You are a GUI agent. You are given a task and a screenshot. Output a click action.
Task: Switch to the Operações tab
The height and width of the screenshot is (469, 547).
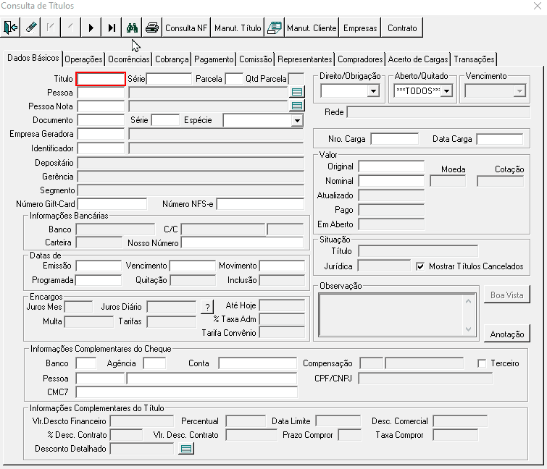tap(83, 59)
